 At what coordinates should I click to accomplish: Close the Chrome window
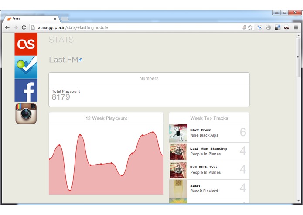click(295, 13)
